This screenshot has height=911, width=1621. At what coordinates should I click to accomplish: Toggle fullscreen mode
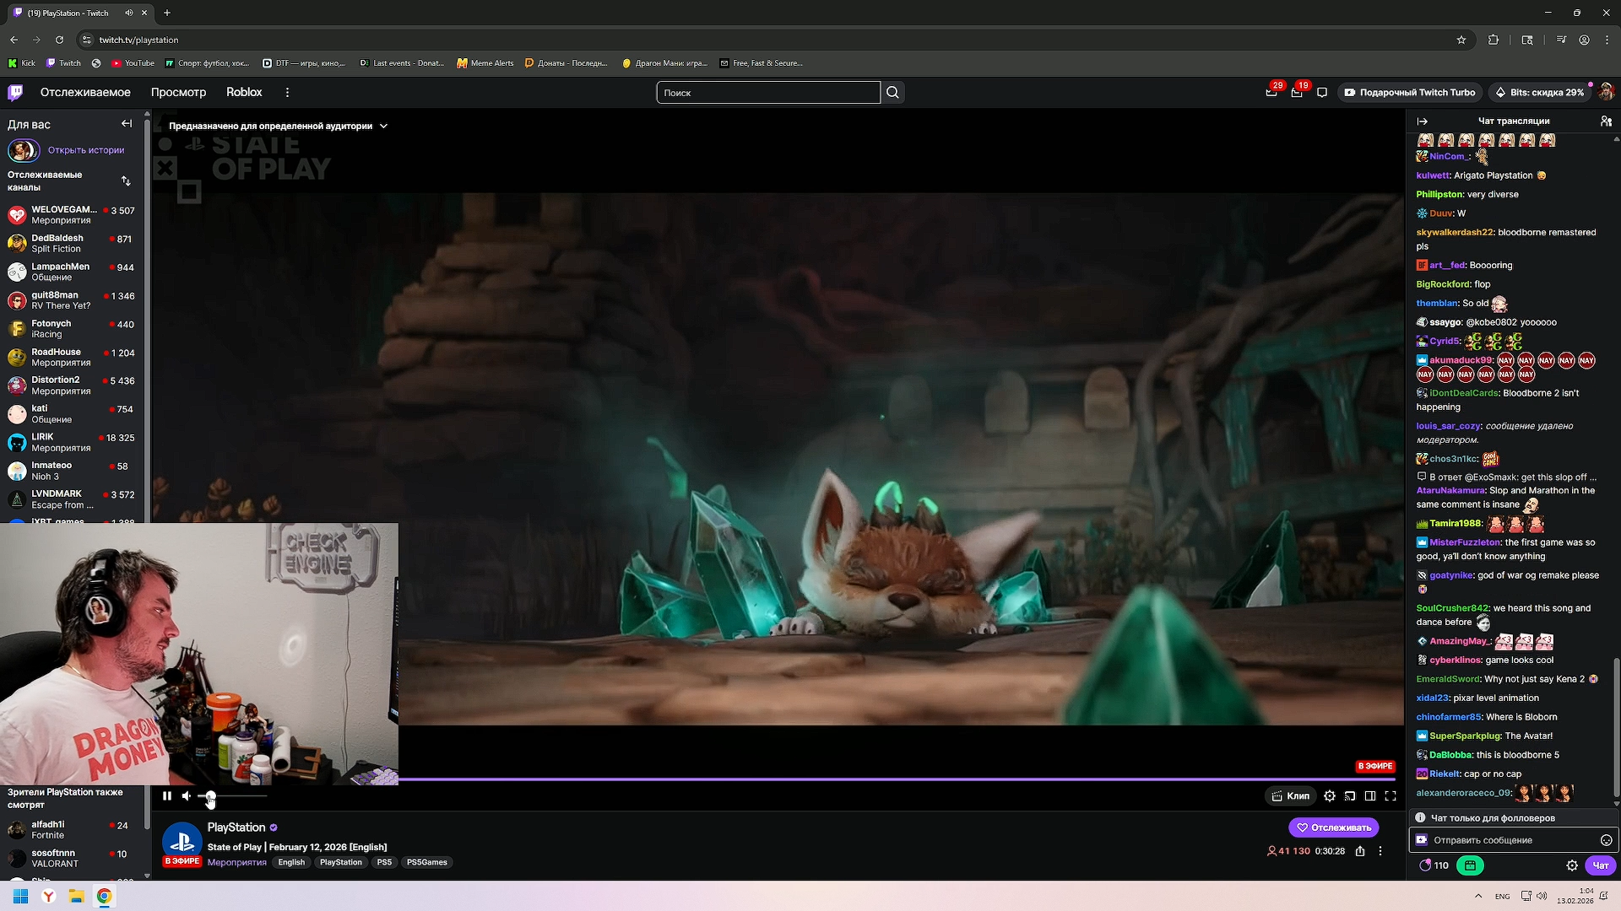[x=1391, y=796]
